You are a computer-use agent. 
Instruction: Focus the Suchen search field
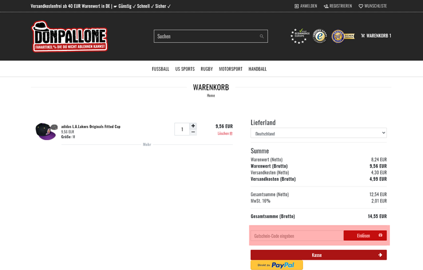(x=211, y=36)
